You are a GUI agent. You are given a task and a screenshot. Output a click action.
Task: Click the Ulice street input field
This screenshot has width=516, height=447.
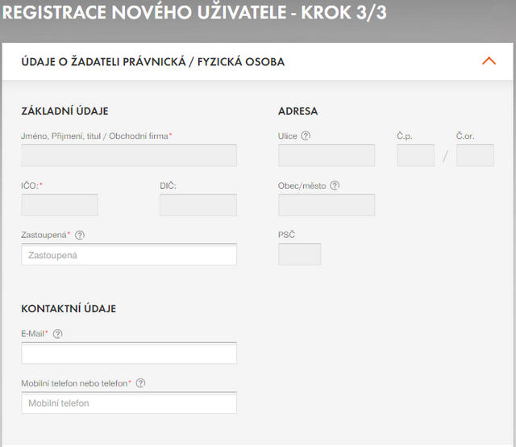click(326, 156)
